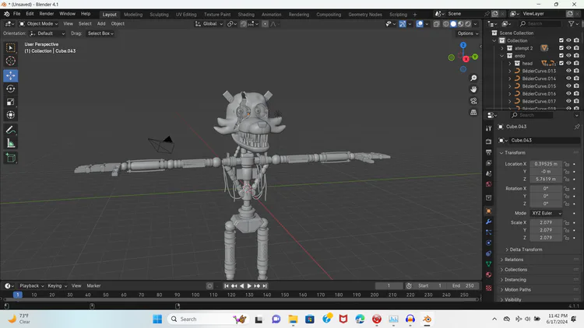
Task: Select the Transform tool
Action: (x=10, y=115)
